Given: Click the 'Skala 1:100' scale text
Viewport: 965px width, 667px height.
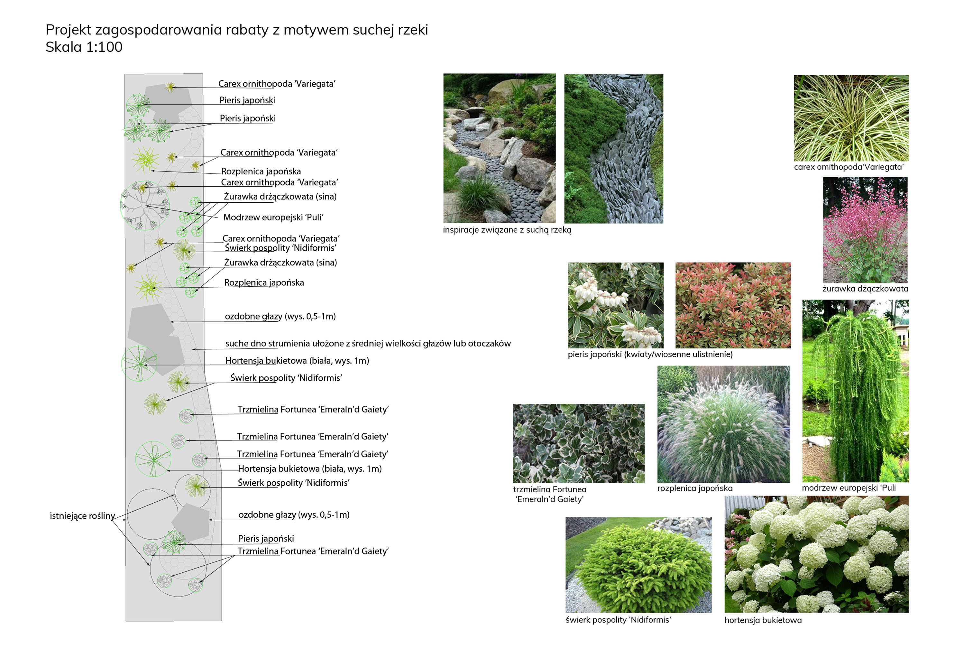Looking at the screenshot, I should pos(84,47).
